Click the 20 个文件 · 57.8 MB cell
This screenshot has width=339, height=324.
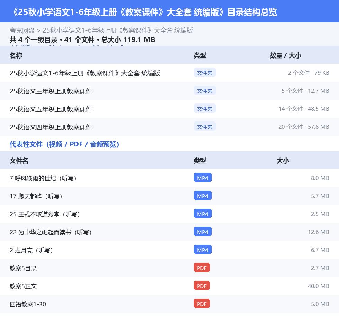click(304, 127)
